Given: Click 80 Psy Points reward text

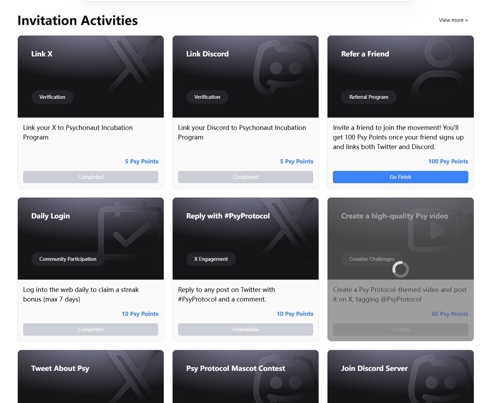Looking at the screenshot, I should click(x=450, y=314).
